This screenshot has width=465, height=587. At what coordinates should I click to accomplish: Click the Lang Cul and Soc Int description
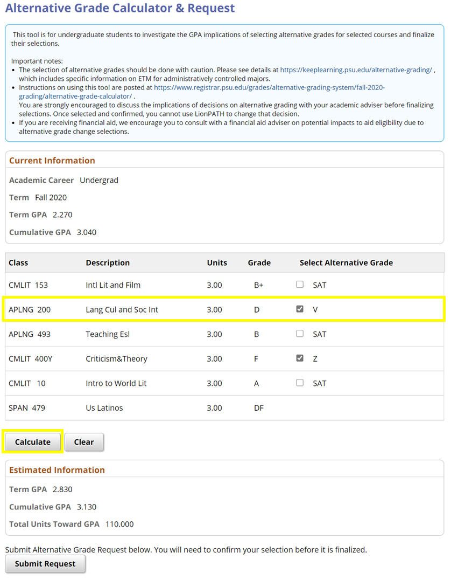[122, 310]
